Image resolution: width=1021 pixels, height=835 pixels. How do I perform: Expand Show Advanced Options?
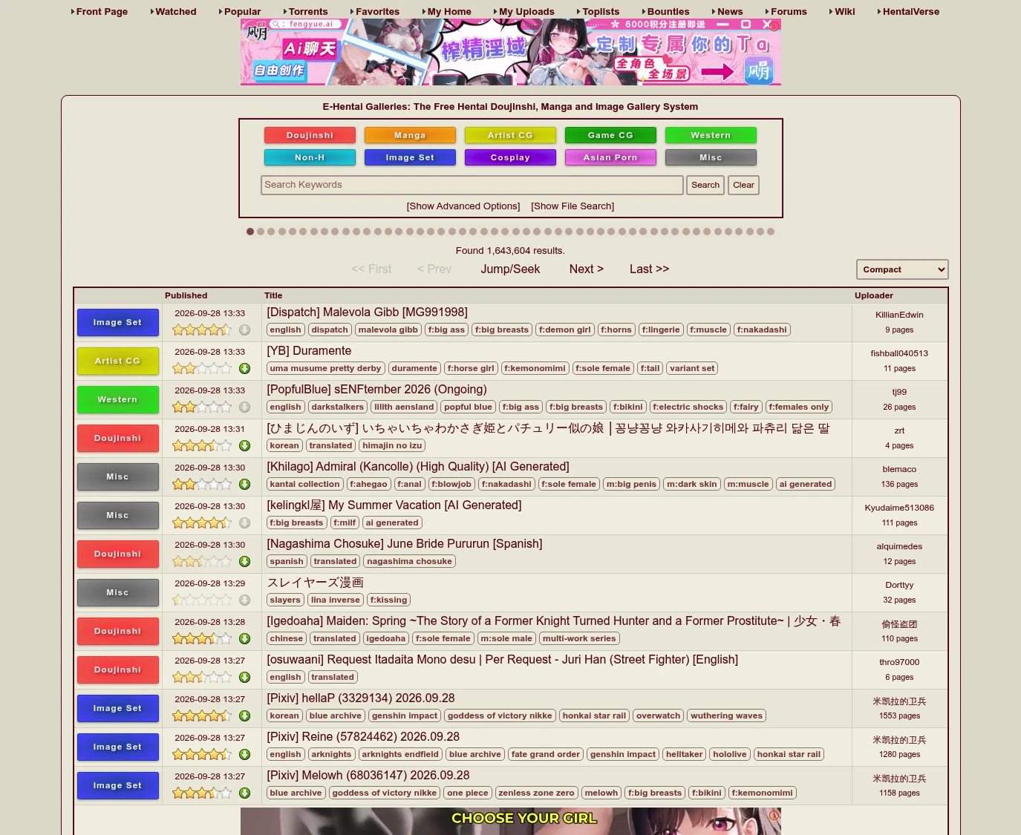[x=463, y=206]
